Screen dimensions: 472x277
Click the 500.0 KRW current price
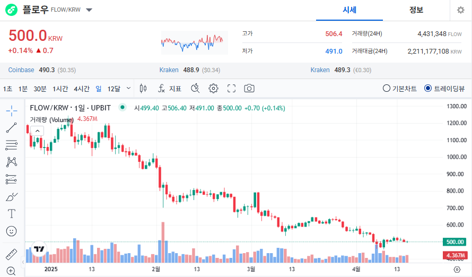[36, 36]
